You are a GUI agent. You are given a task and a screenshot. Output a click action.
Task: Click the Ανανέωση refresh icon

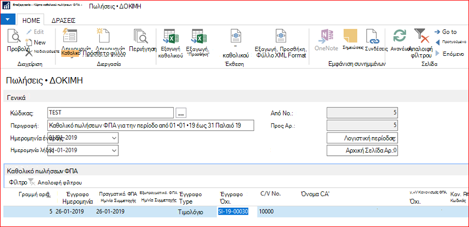(400, 36)
